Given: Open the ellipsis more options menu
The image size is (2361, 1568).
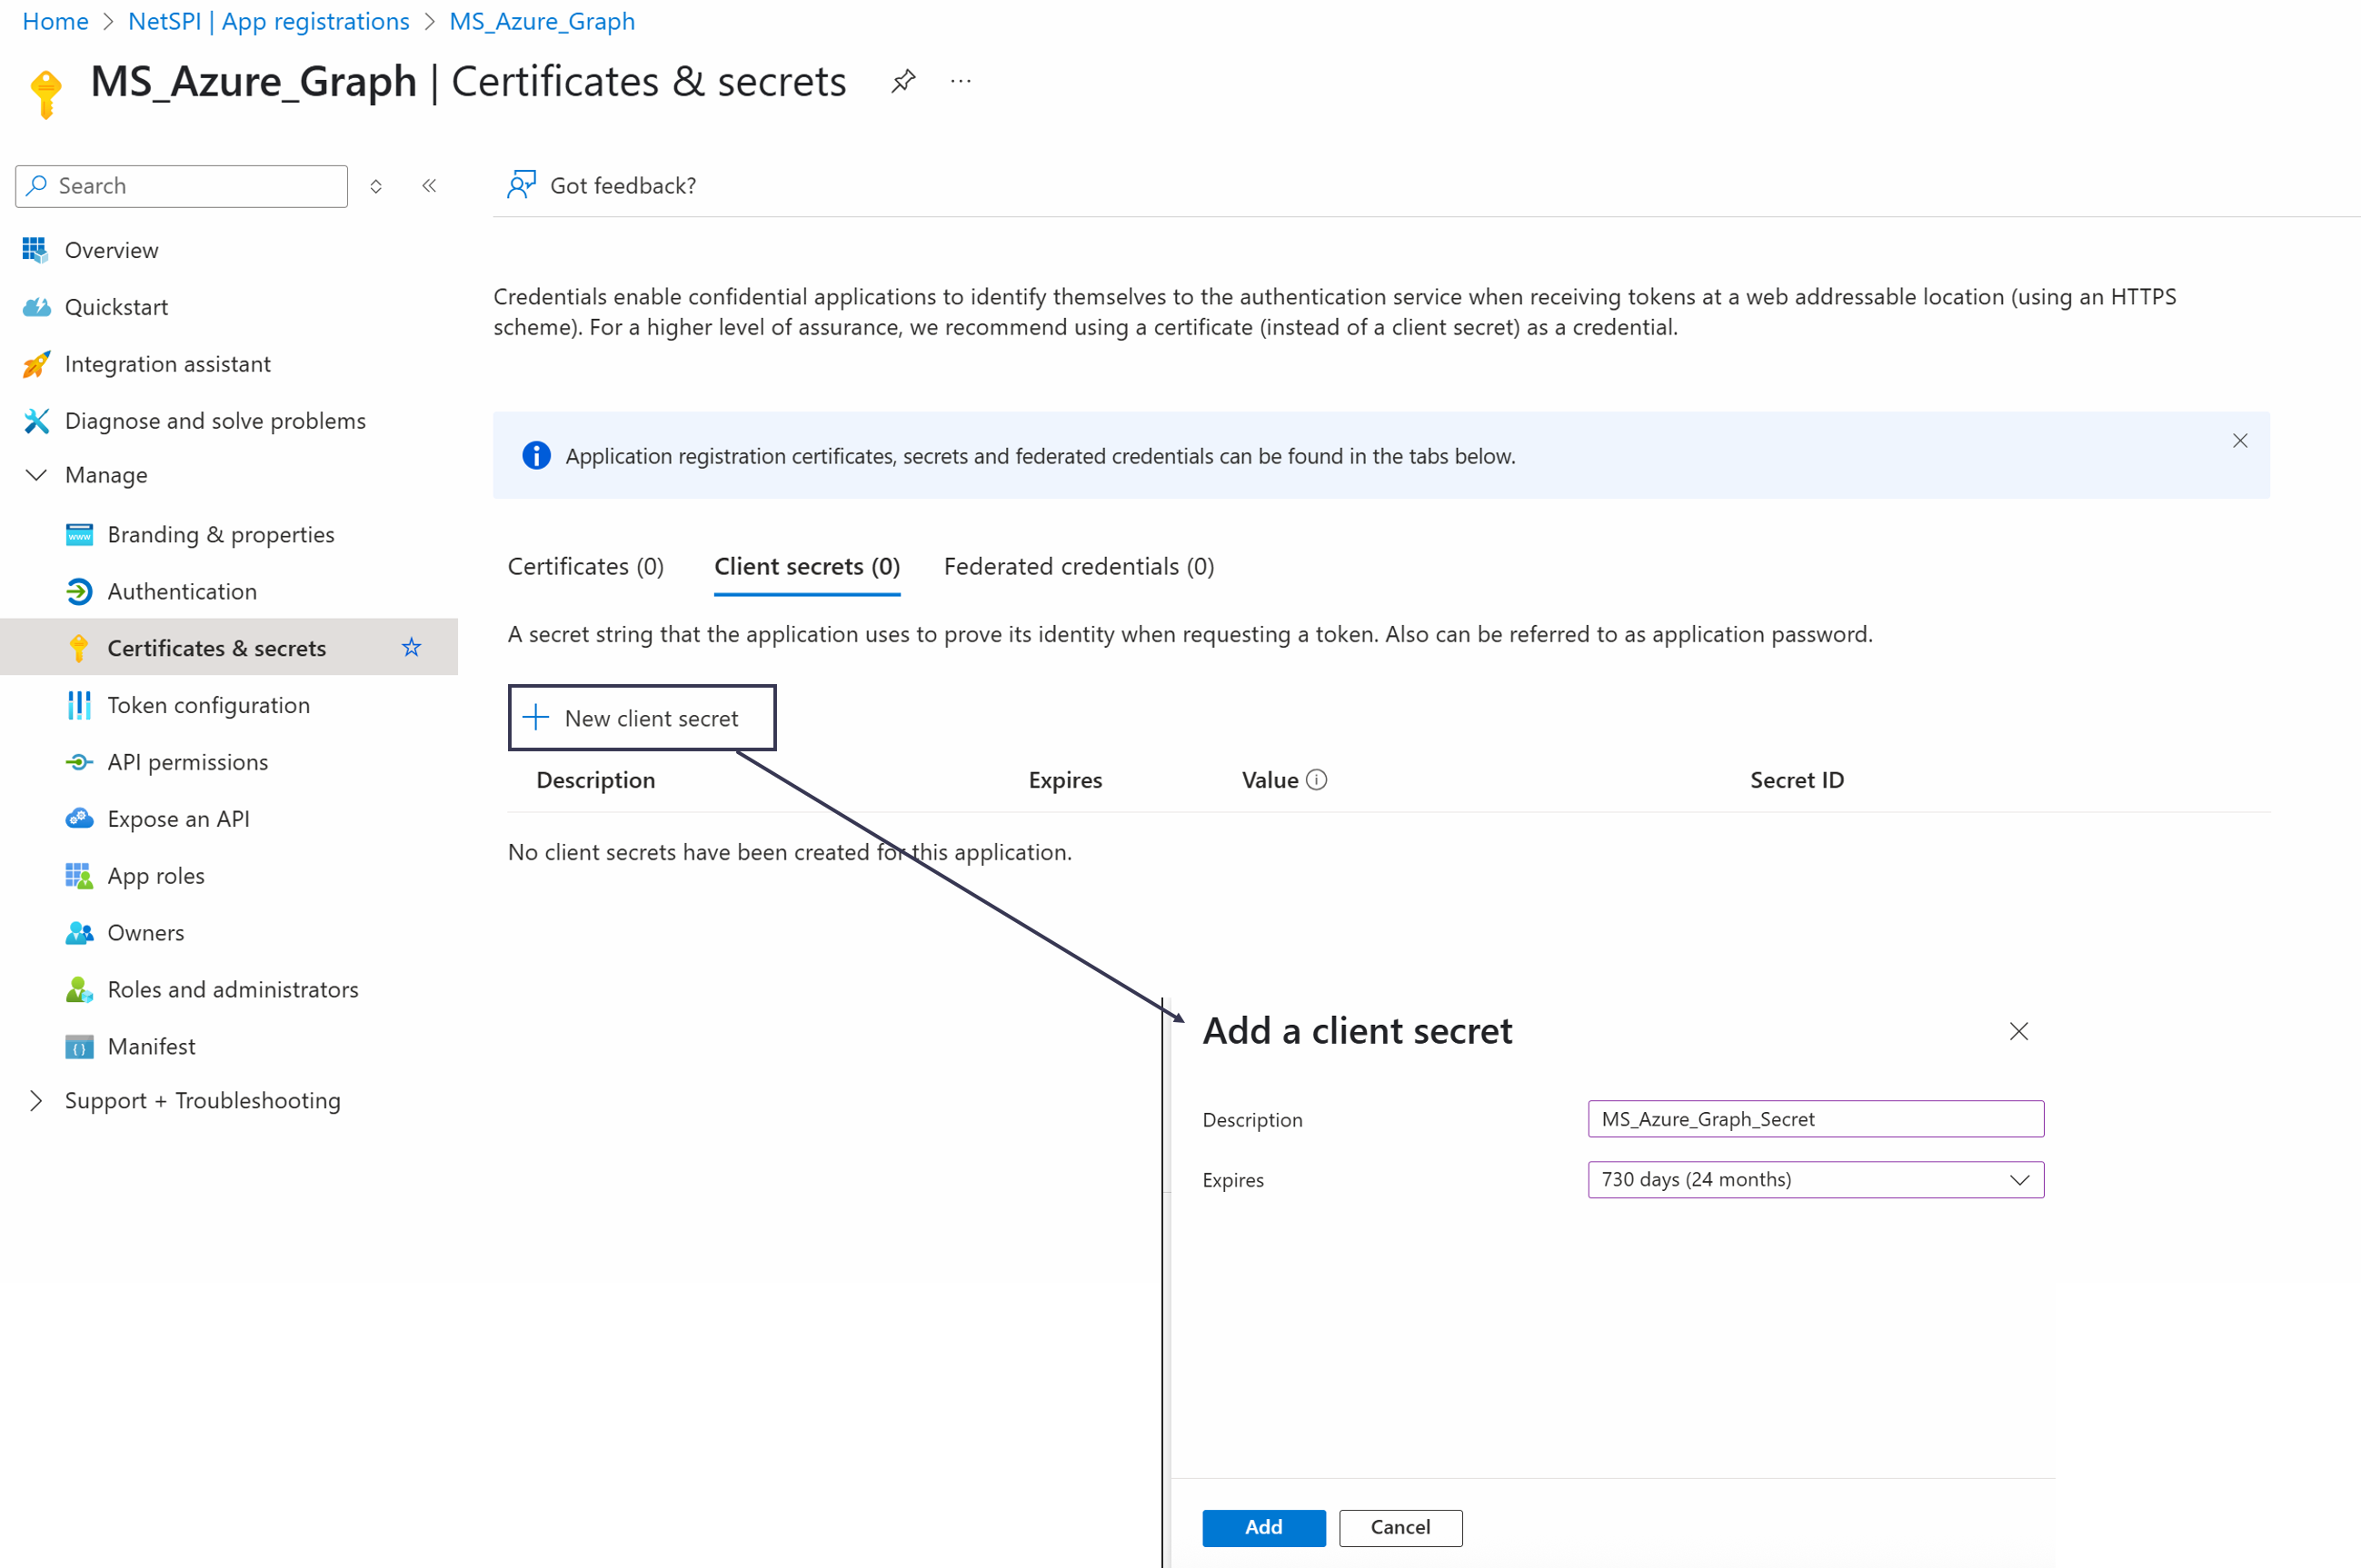Looking at the screenshot, I should pyautogui.click(x=961, y=81).
